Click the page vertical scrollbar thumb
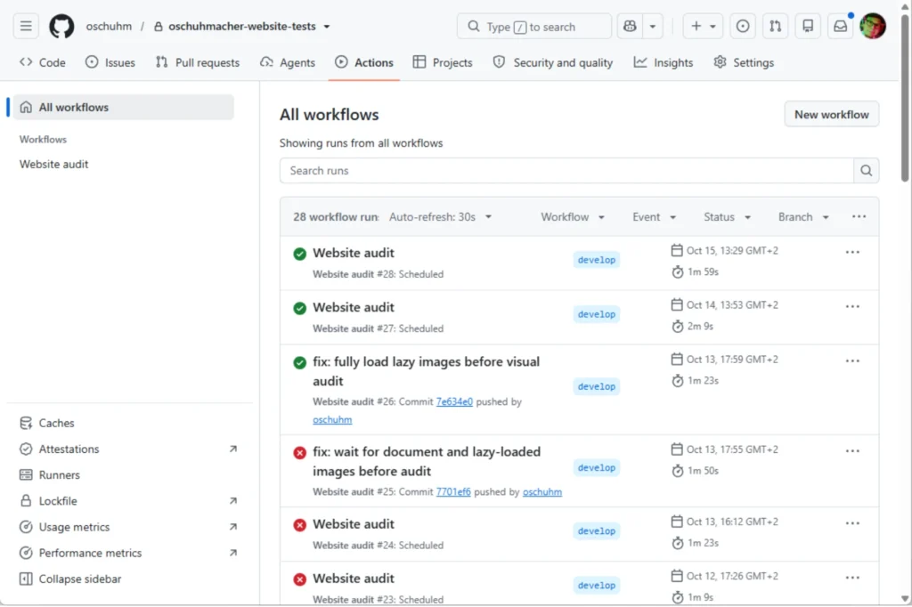The image size is (912, 607). click(905, 98)
